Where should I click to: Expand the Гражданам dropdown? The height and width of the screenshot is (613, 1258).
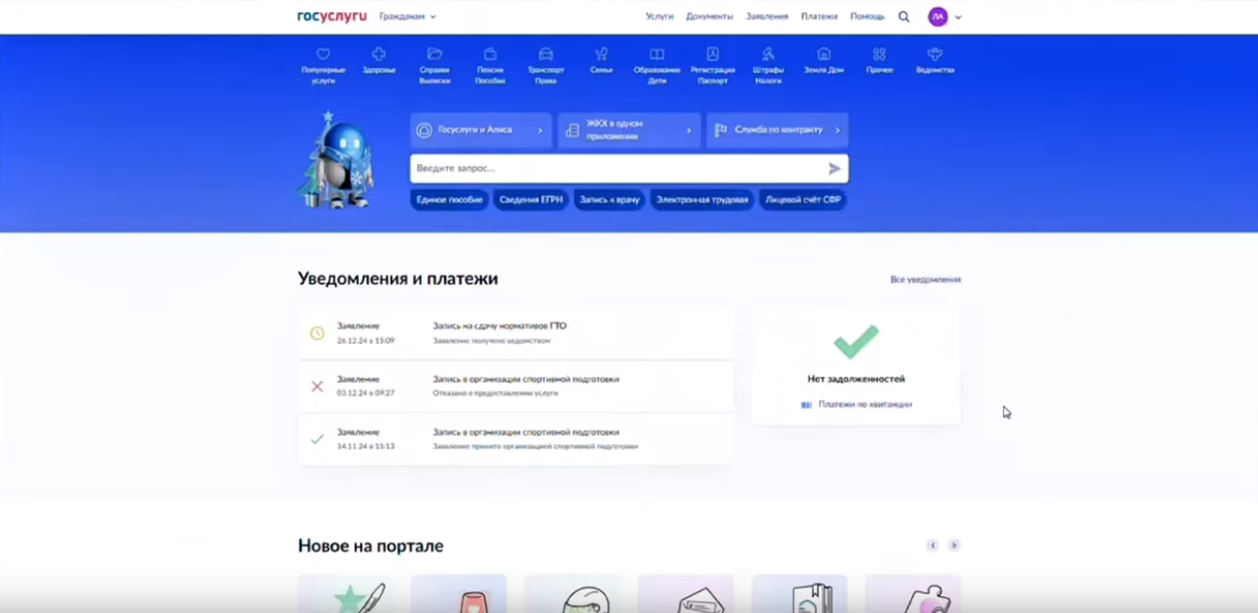coord(407,17)
